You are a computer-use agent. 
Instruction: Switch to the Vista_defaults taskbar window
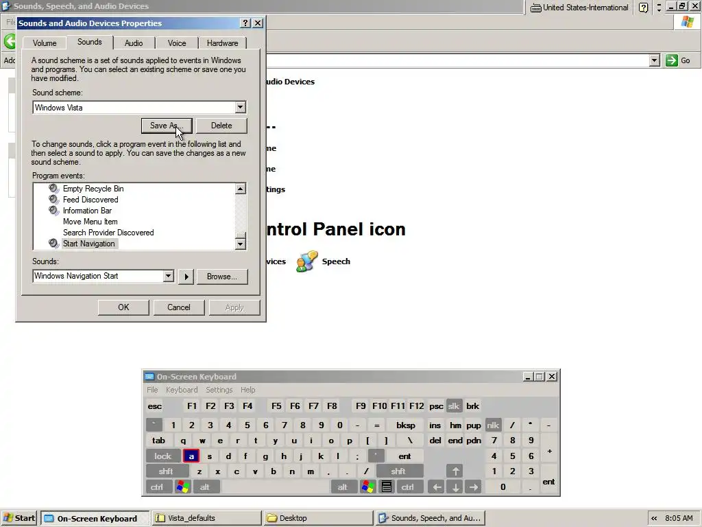tap(206, 518)
